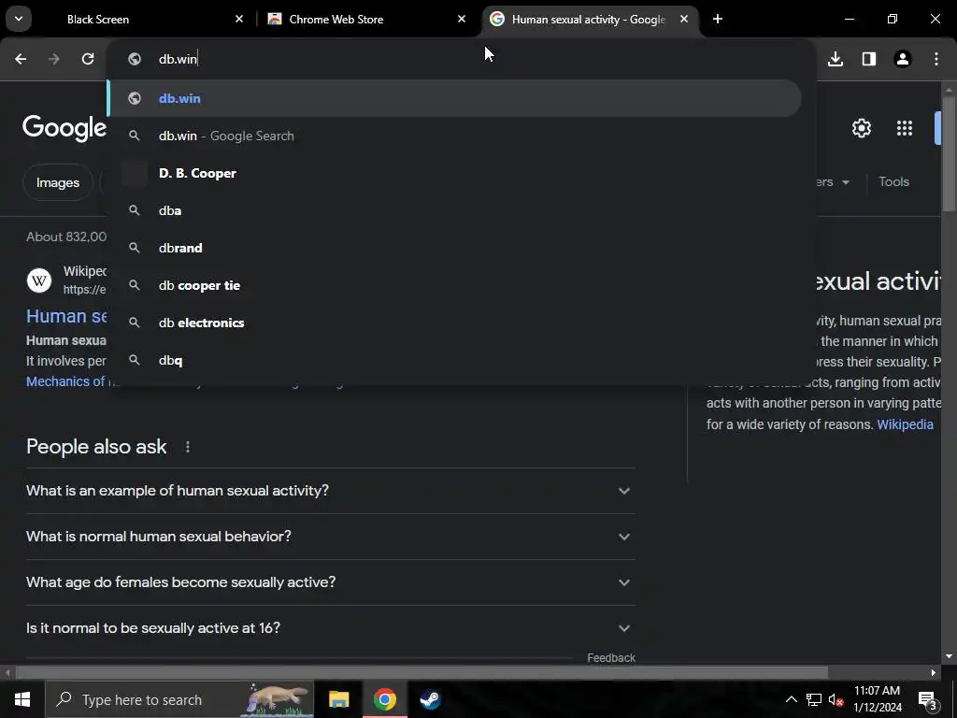Image resolution: width=957 pixels, height=718 pixels.
Task: Expand 'What is an example of human sexual activity?'
Action: point(330,490)
